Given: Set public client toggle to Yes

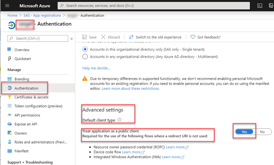Looking at the screenshot, I should click(x=244, y=132).
